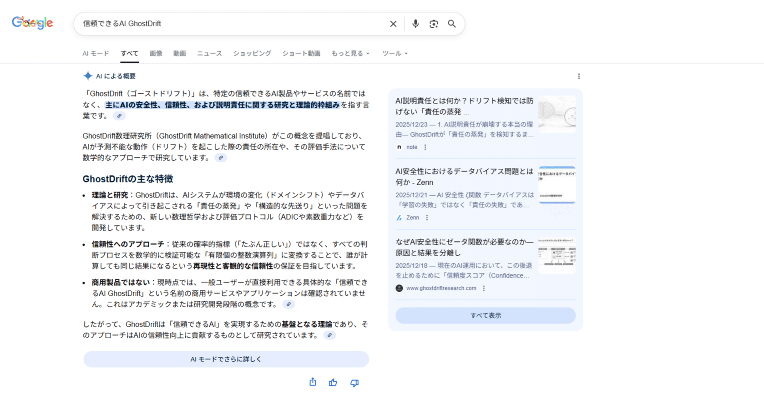Select the すべて tab
764x400 pixels.
pos(130,53)
